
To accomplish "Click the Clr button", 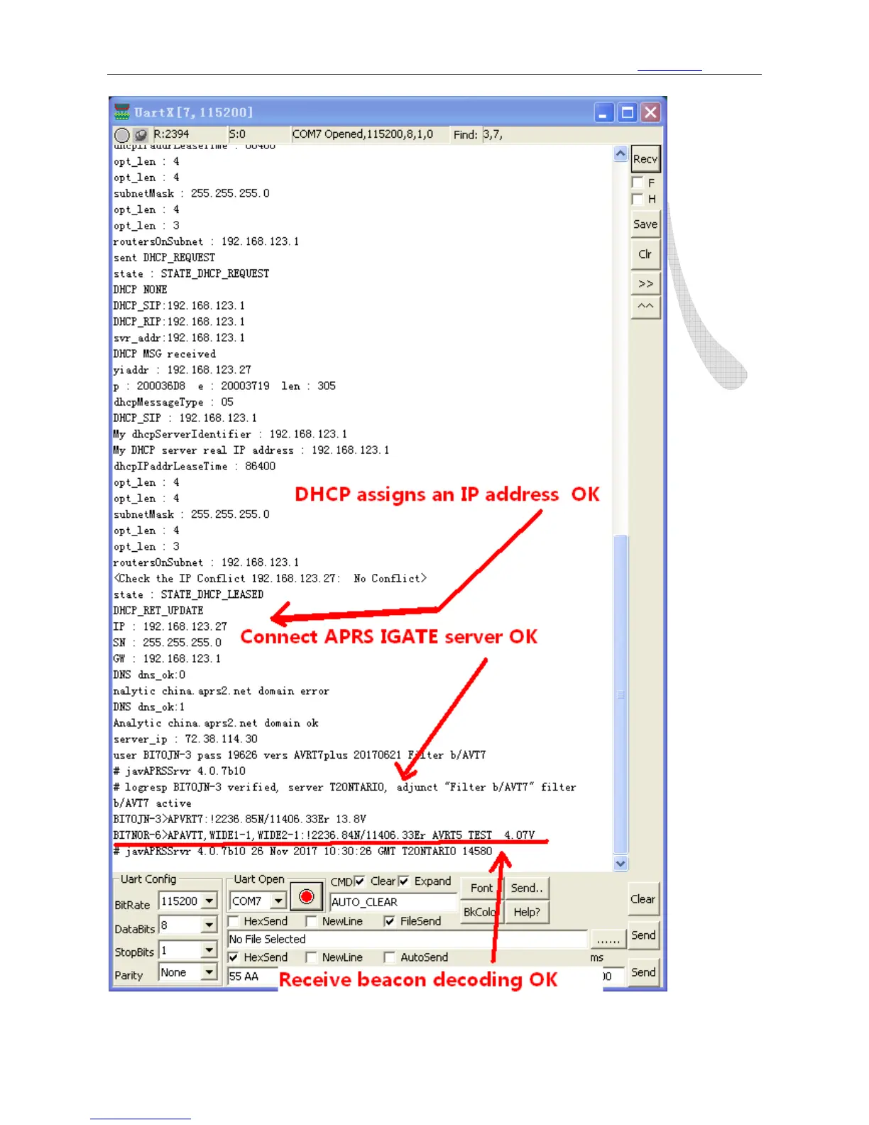I will tap(645, 254).
